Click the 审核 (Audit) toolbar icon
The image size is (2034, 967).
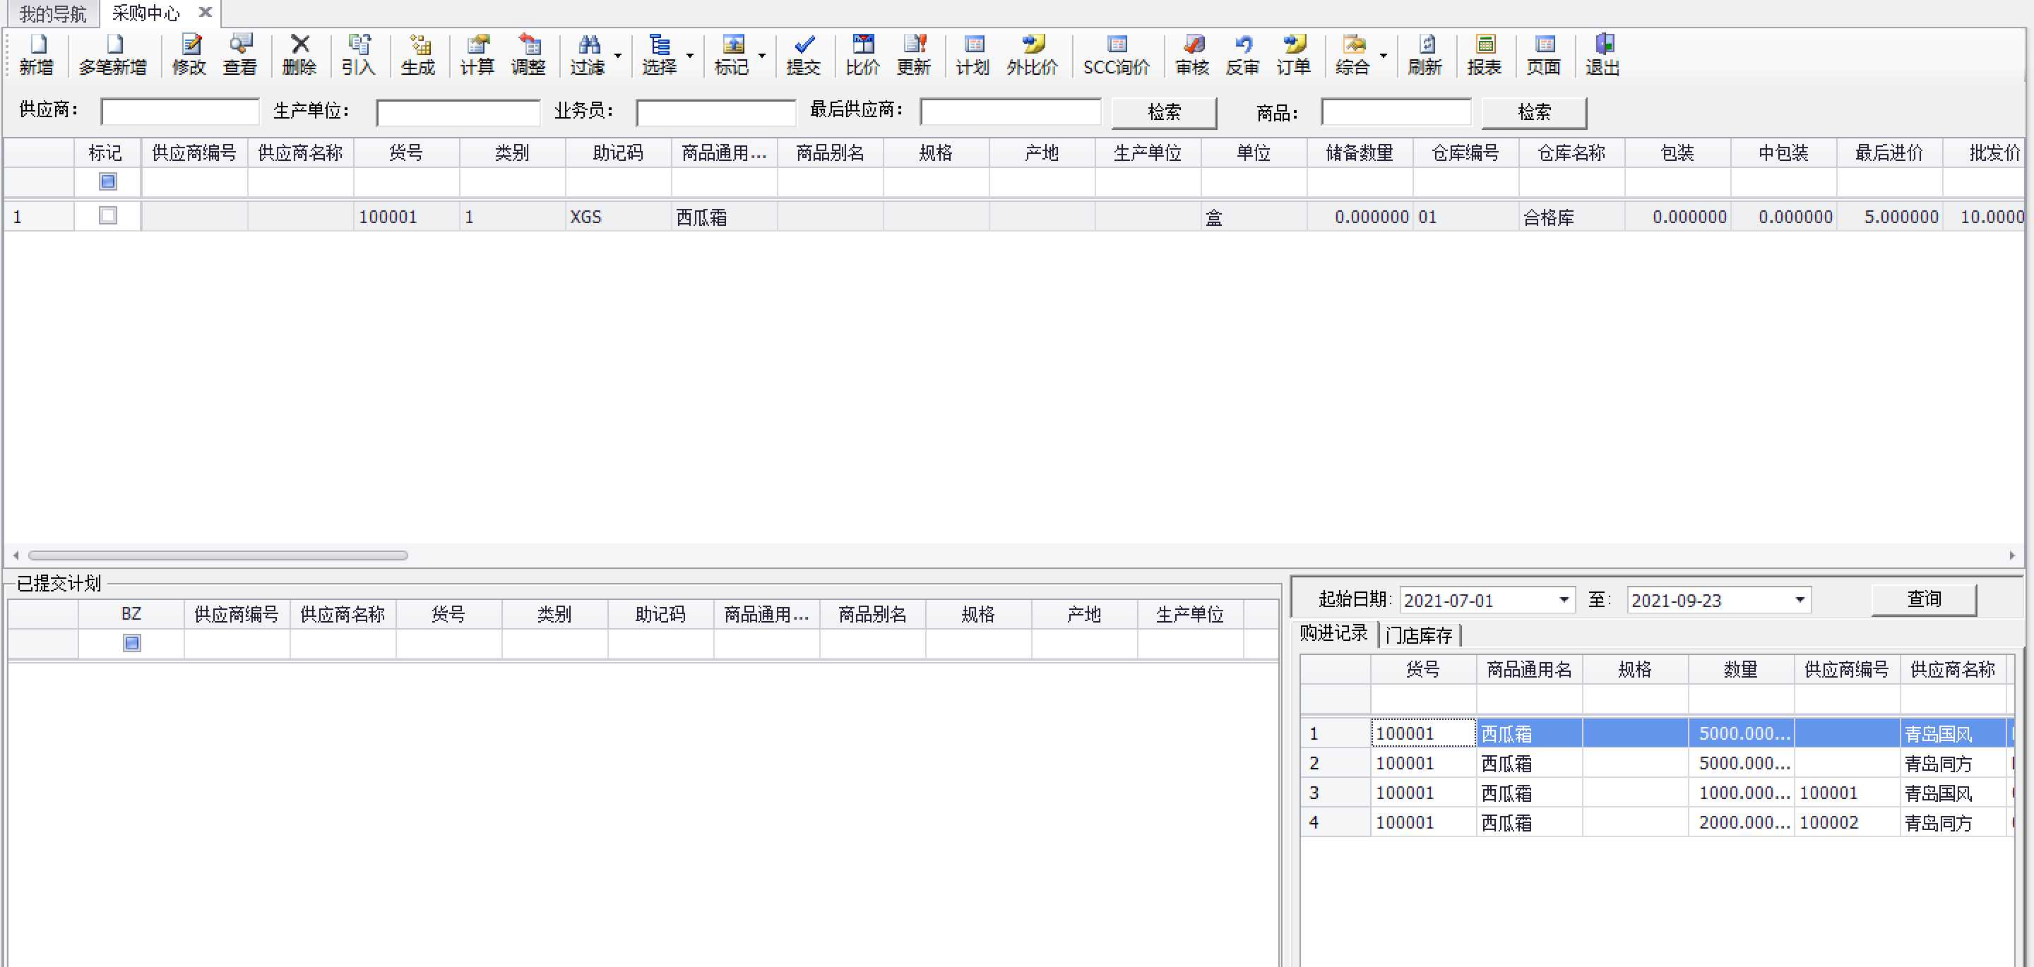pos(1193,54)
